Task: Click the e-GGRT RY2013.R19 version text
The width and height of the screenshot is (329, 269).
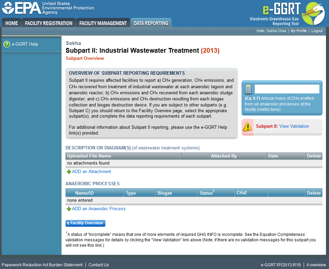Action: point(281,265)
